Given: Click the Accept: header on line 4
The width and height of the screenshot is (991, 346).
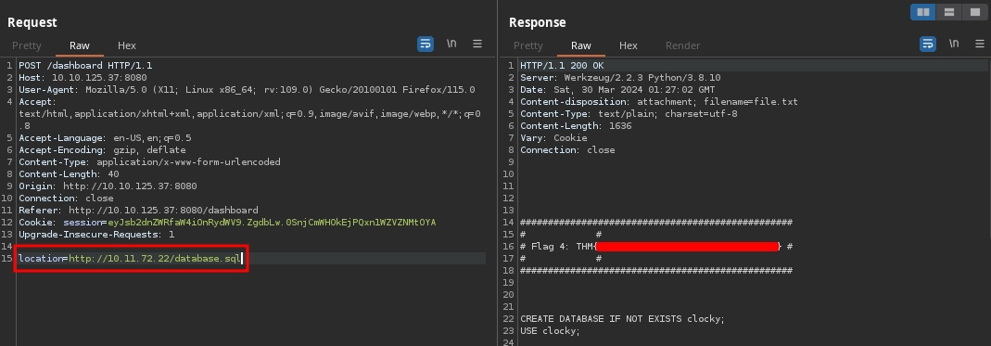Looking at the screenshot, I should [x=38, y=102].
